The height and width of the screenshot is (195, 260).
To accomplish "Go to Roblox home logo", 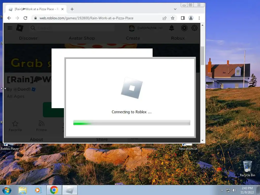I will click(20, 28).
